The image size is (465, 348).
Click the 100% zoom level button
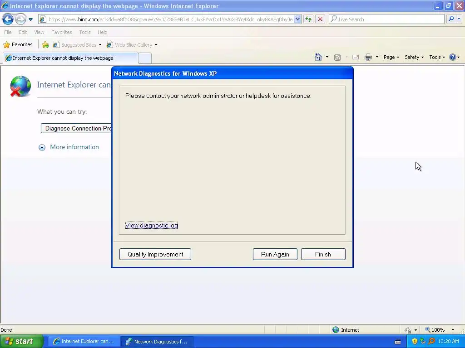[435, 330]
